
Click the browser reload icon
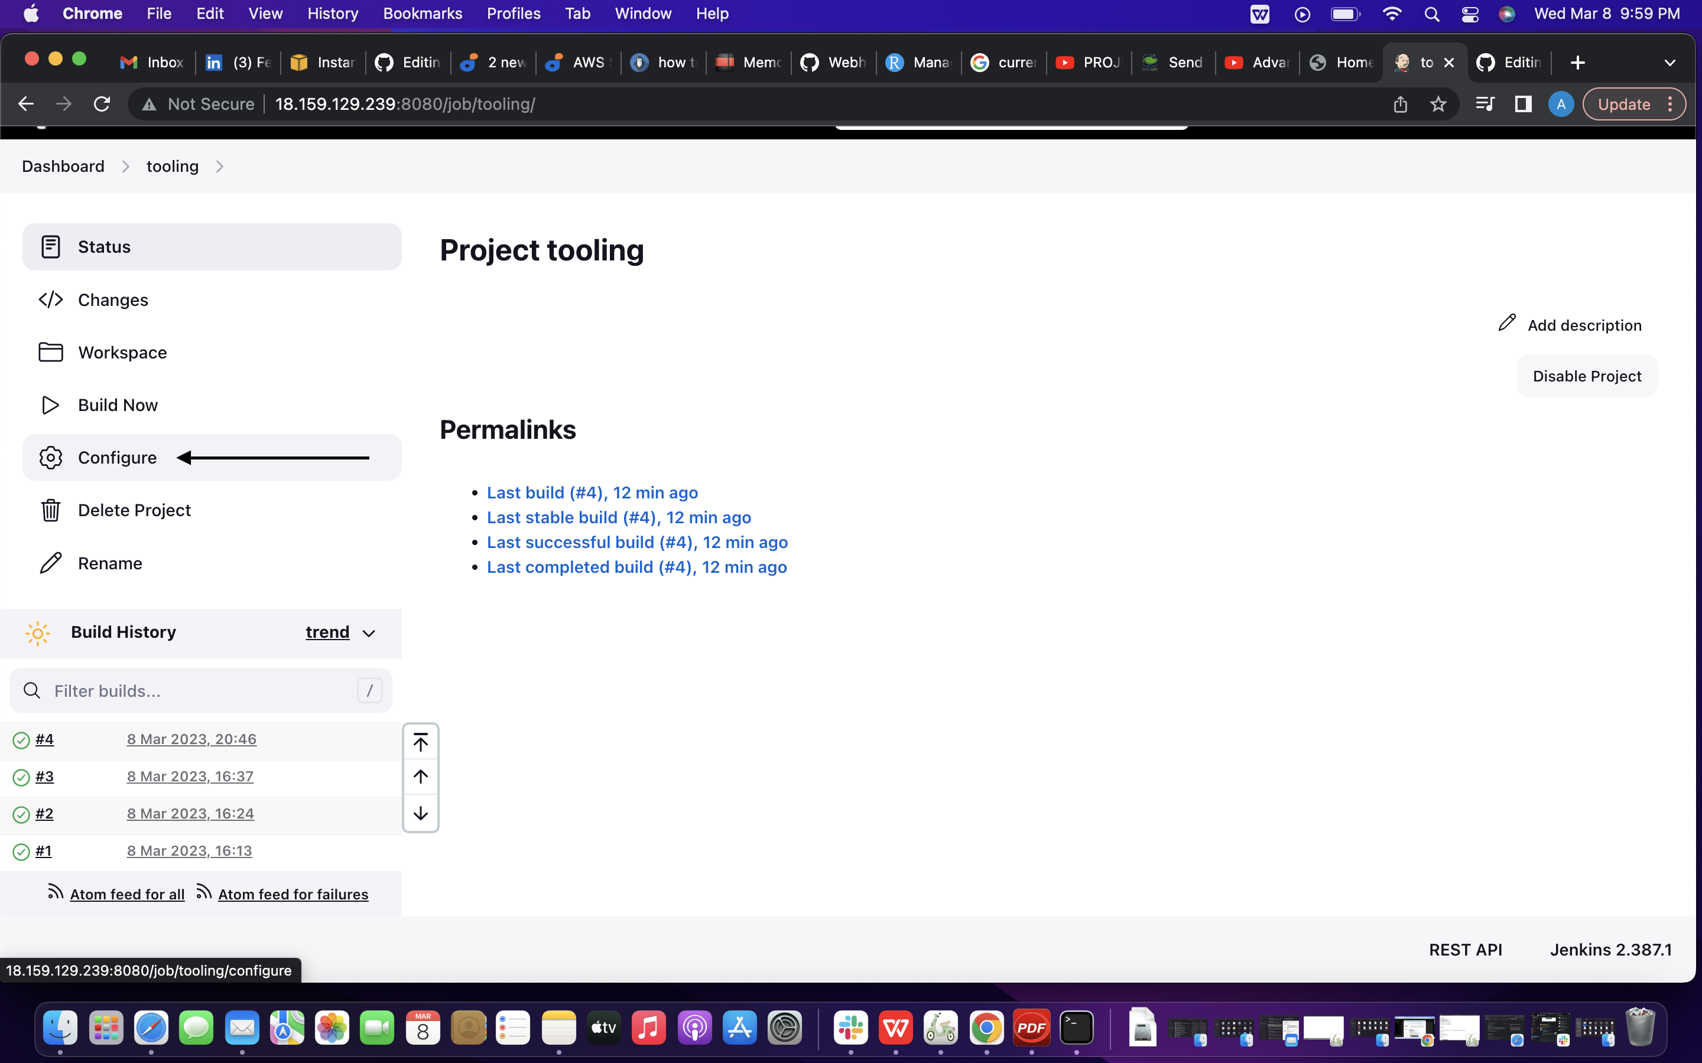coord(102,104)
